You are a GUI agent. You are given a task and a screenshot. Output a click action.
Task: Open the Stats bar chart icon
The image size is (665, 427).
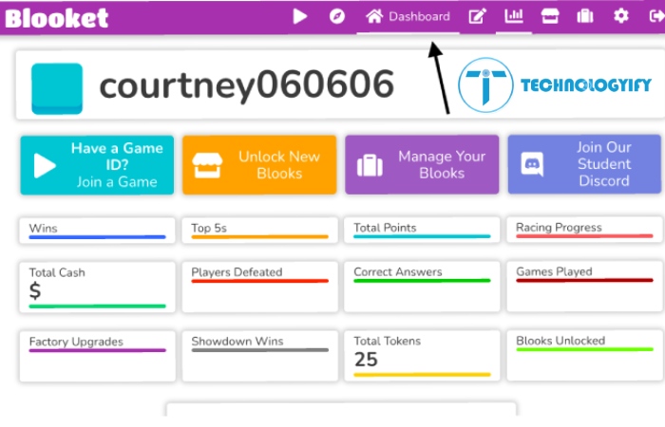tap(514, 16)
